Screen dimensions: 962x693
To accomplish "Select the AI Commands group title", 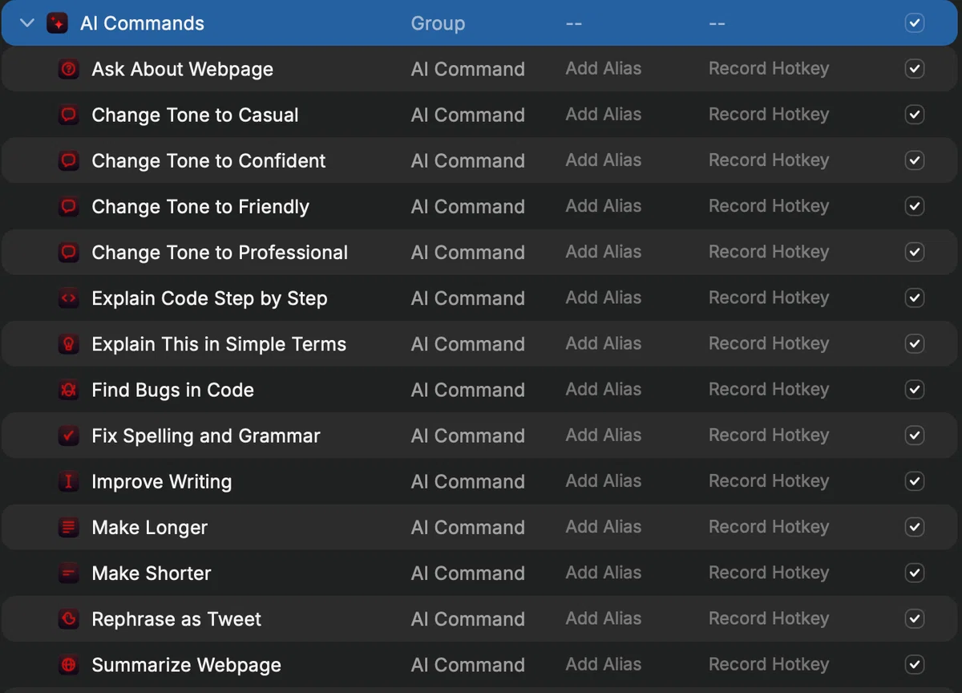I will pos(142,23).
